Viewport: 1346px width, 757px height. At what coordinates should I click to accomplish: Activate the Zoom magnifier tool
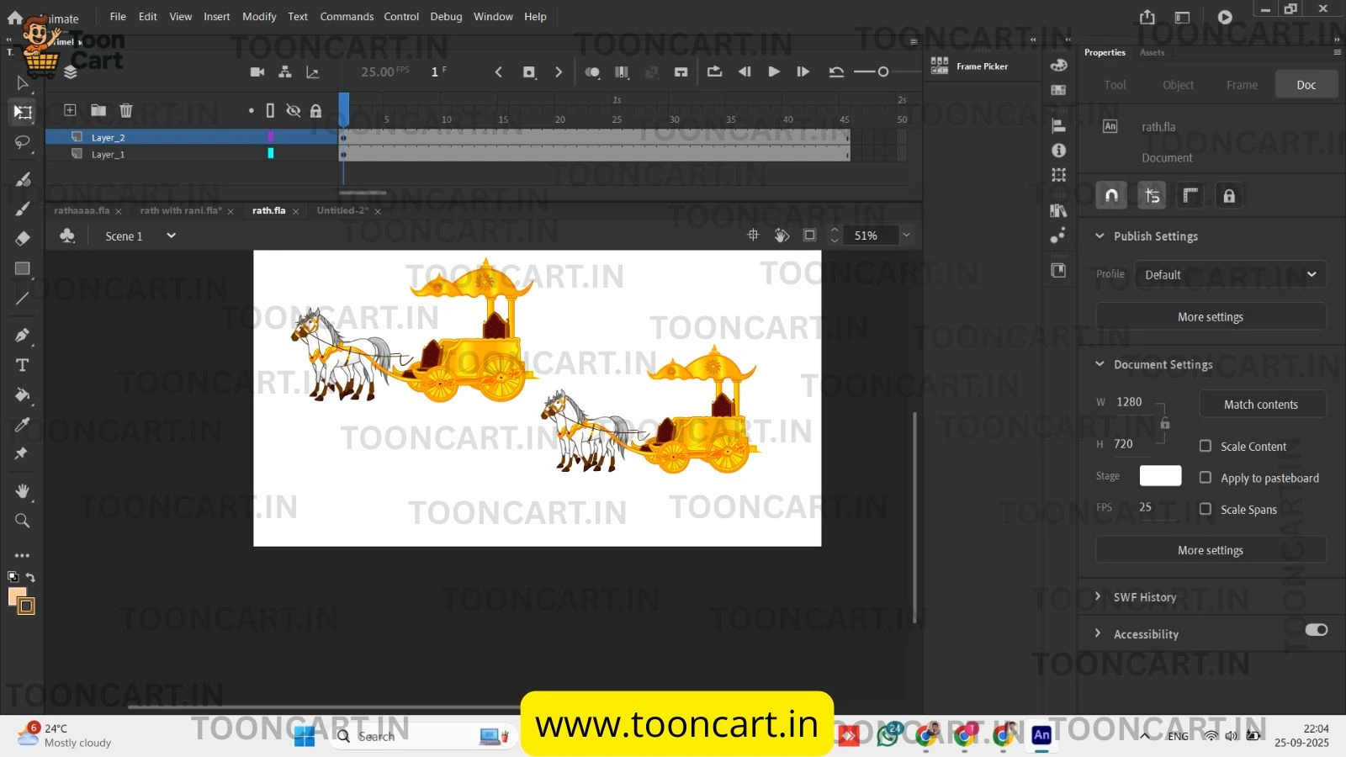(23, 521)
